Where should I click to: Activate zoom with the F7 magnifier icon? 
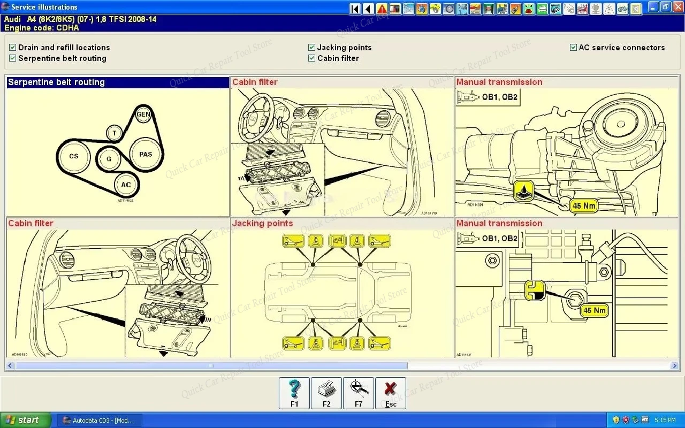[358, 393]
